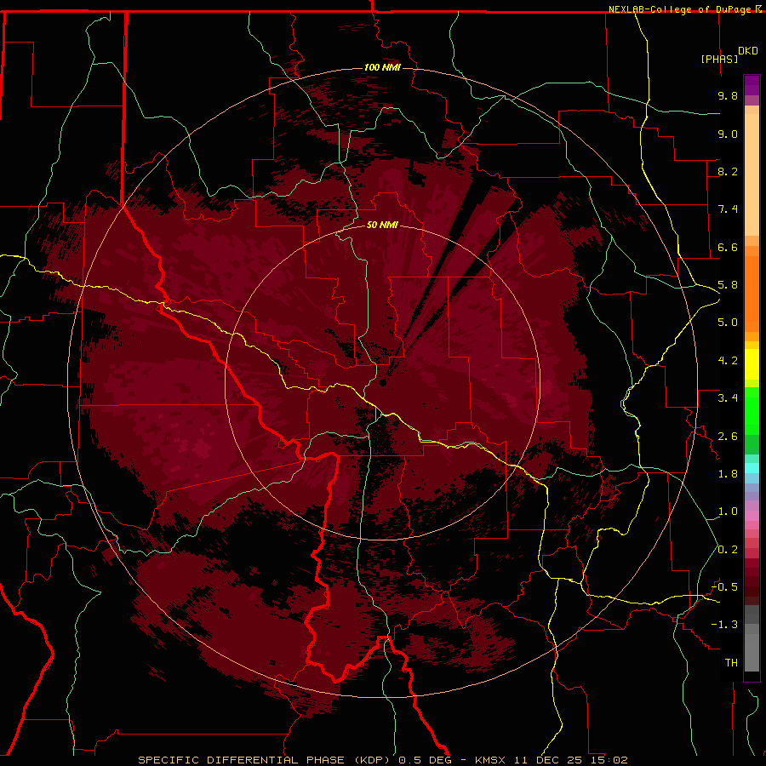
Task: Click the -0.5 legend value
Action: click(x=724, y=587)
